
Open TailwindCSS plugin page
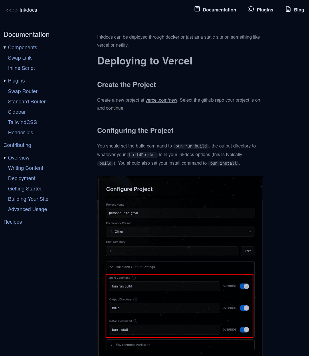22,122
